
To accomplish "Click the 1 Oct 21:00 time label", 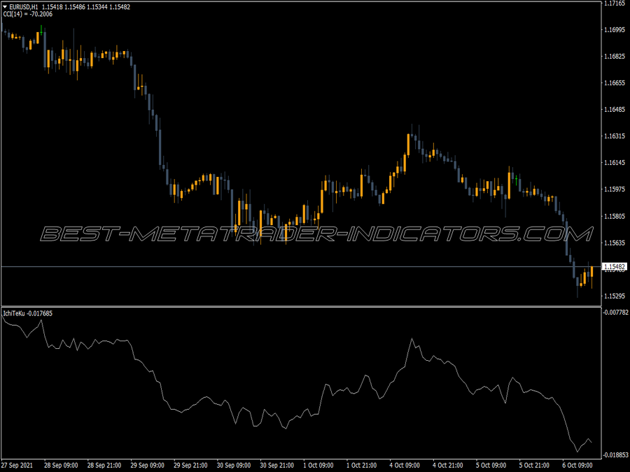I will tap(362, 466).
